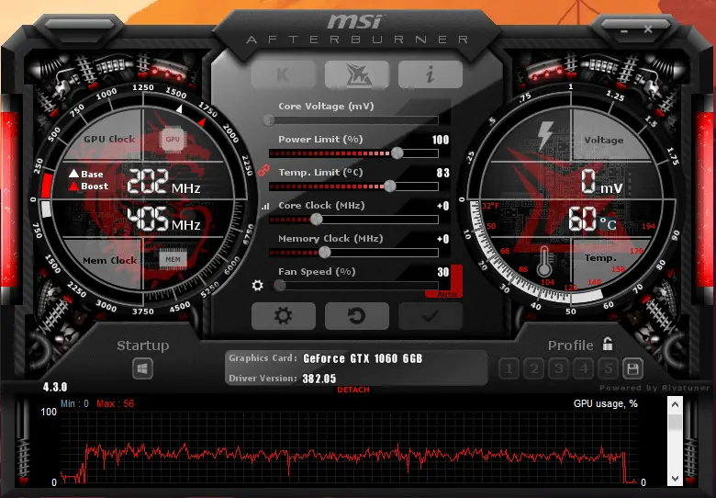Toggle Fan Speed Auto mode
This screenshot has width=716, height=498.
coord(446,294)
